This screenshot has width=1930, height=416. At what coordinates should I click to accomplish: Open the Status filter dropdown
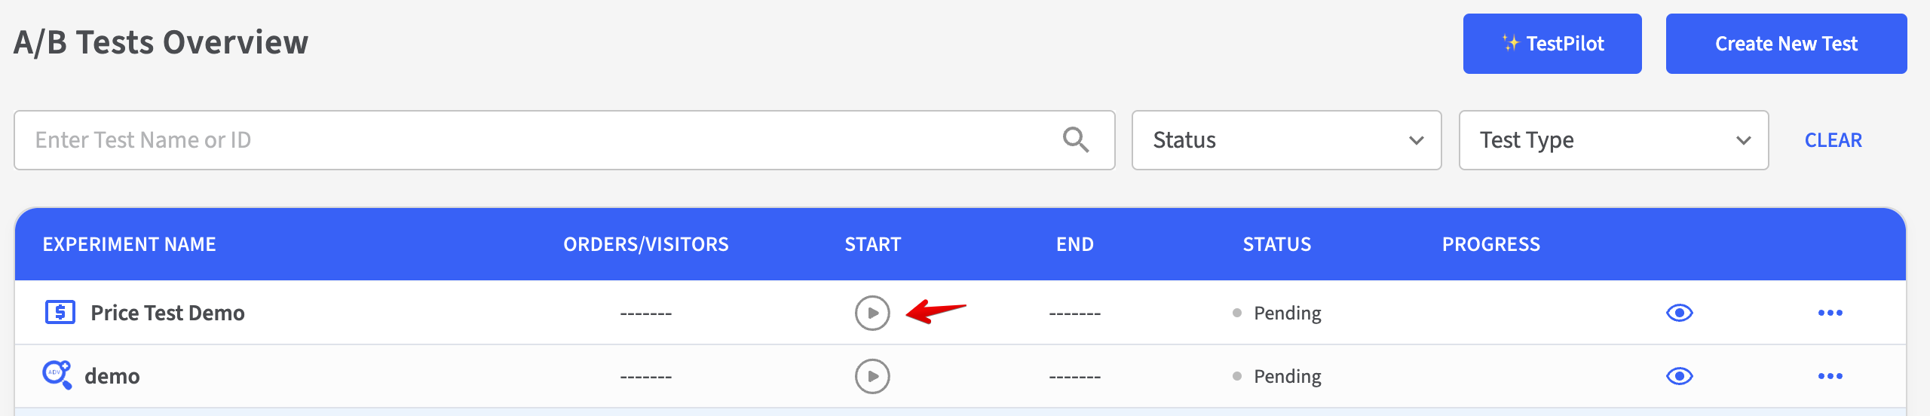pyautogui.click(x=1286, y=140)
